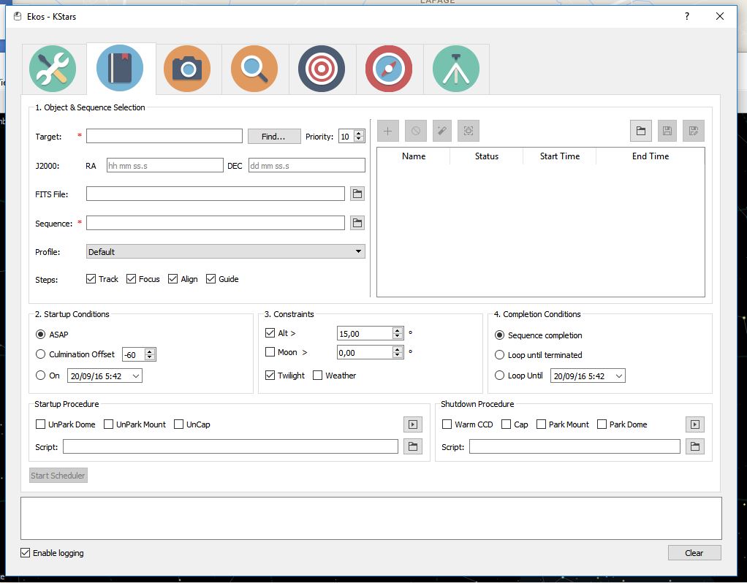
Task: Click the startup Script path field
Action: tap(230, 446)
